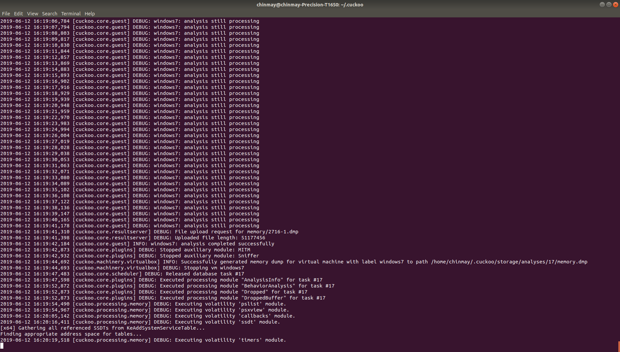Open the Help menu
The height and width of the screenshot is (352, 620).
[90, 13]
